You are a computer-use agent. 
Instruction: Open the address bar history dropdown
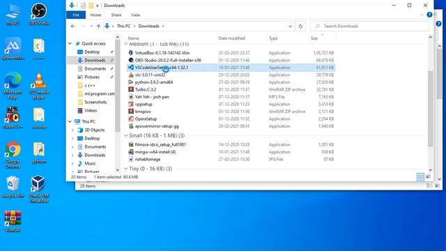coord(290,26)
